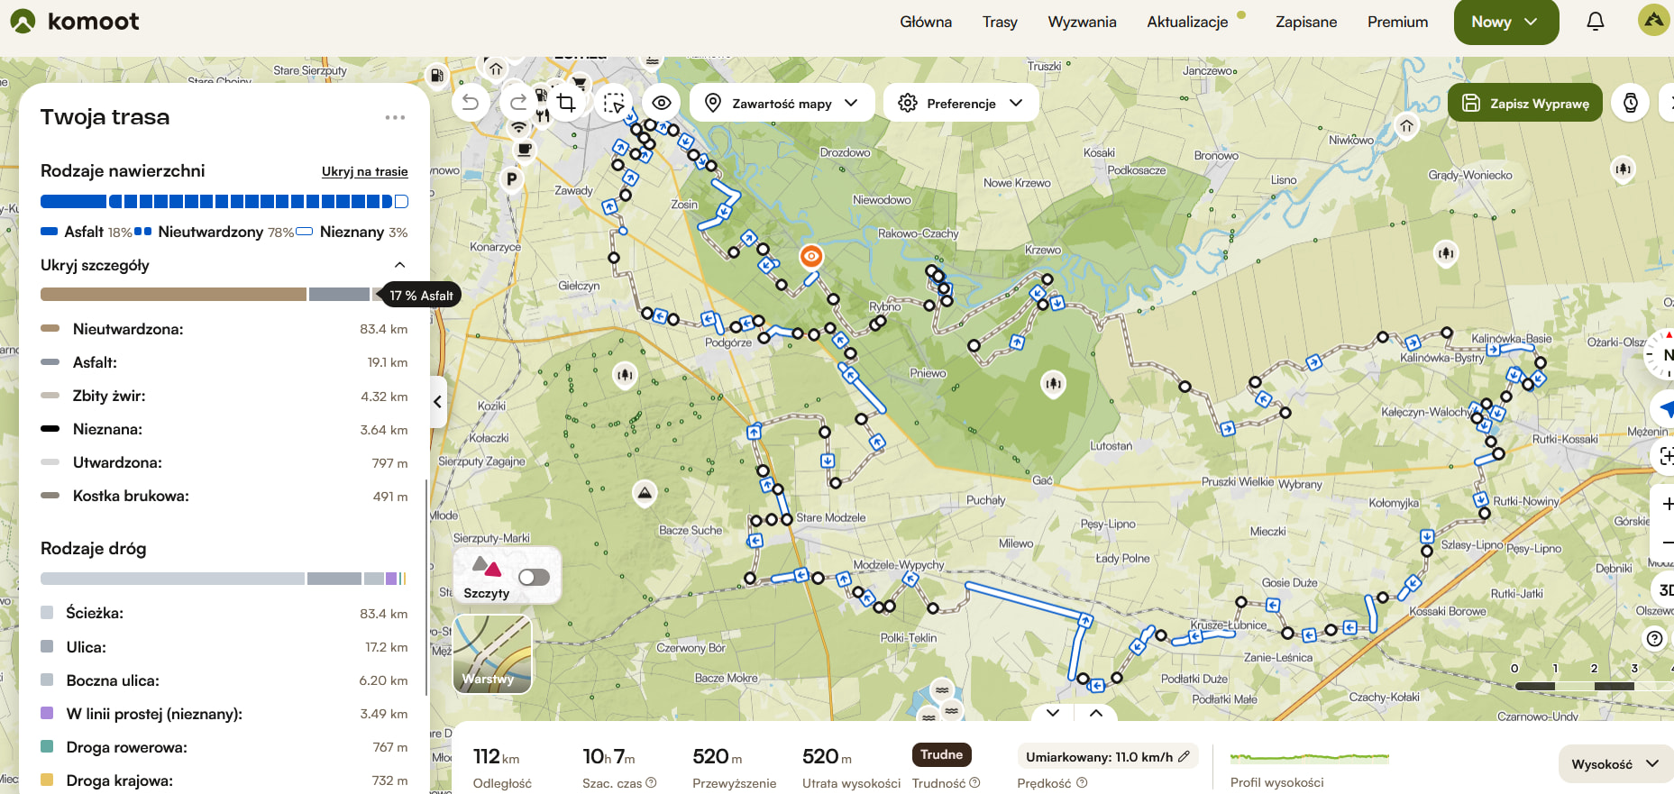
Task: Select the Ścieżka road type row
Action: (x=224, y=613)
